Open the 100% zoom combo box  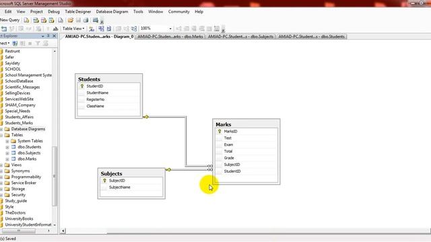156,28
